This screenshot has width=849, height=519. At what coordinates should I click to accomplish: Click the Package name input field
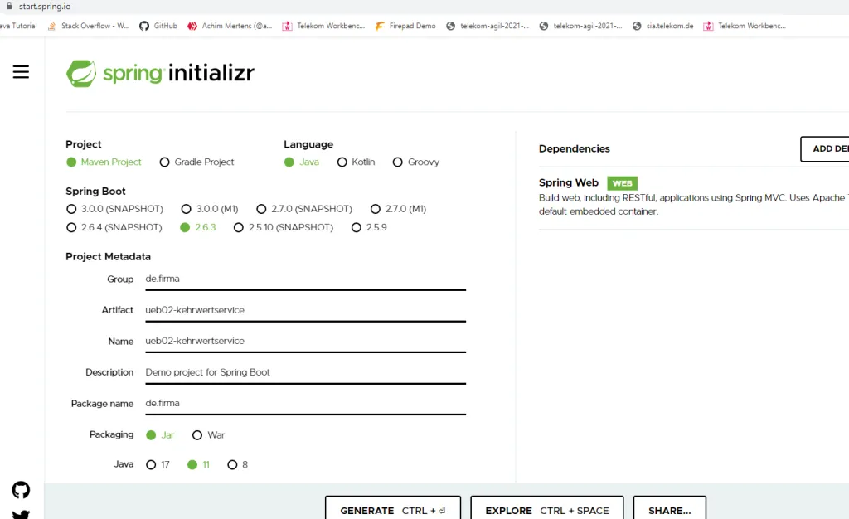[x=305, y=403]
